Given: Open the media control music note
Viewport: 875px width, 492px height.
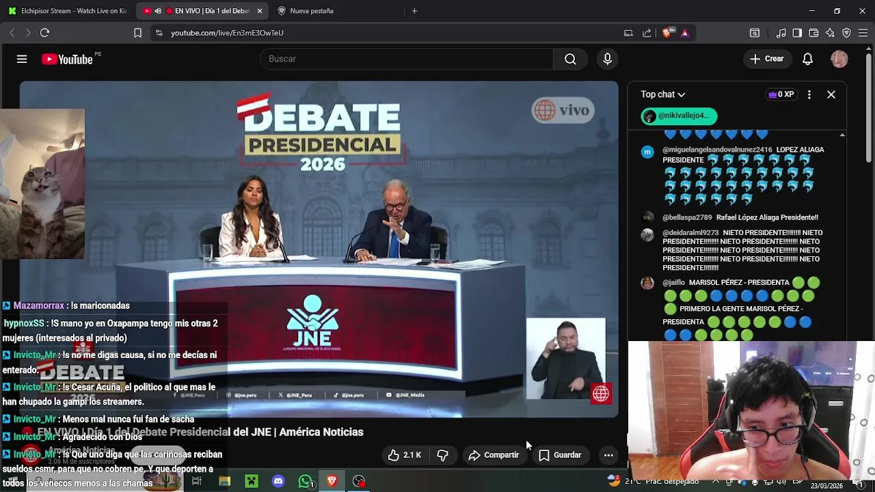Looking at the screenshot, I should (781, 33).
